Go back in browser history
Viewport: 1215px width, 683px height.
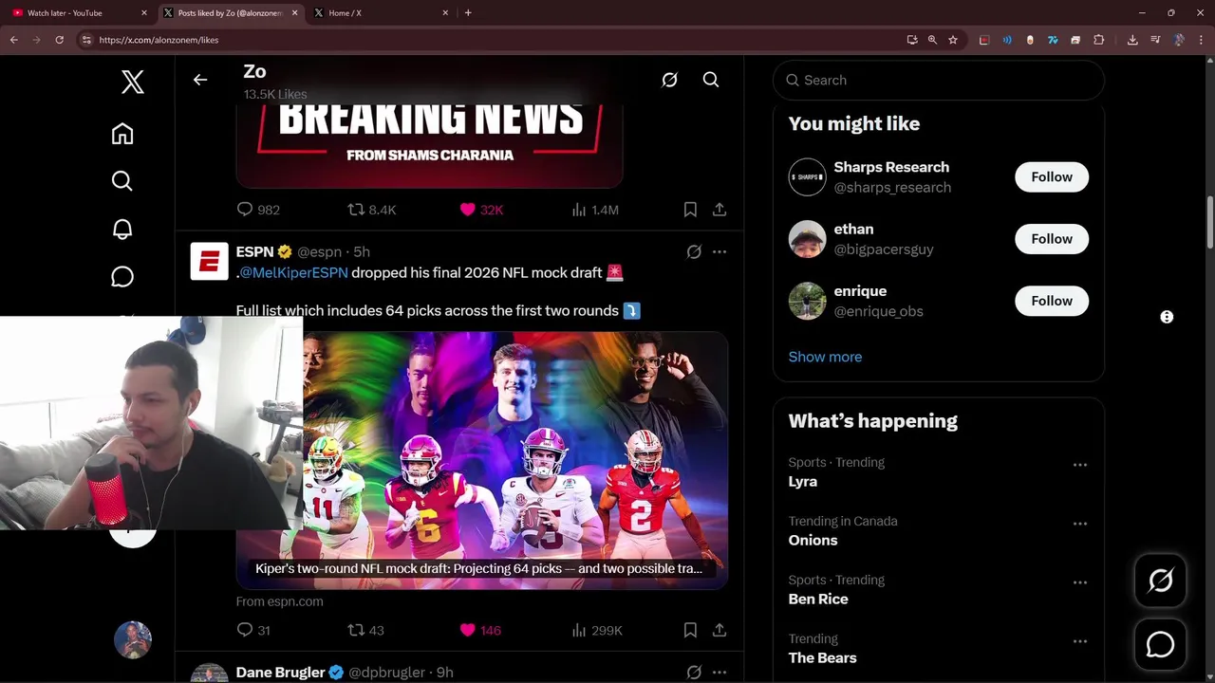tap(14, 40)
